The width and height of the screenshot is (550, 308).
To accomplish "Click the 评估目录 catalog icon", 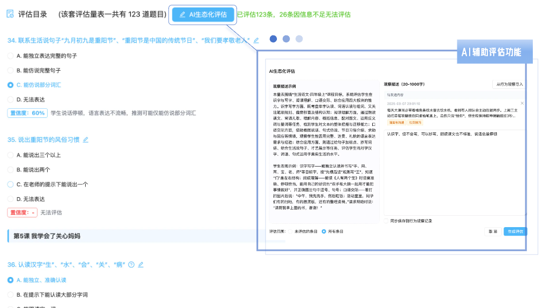I will (10, 14).
